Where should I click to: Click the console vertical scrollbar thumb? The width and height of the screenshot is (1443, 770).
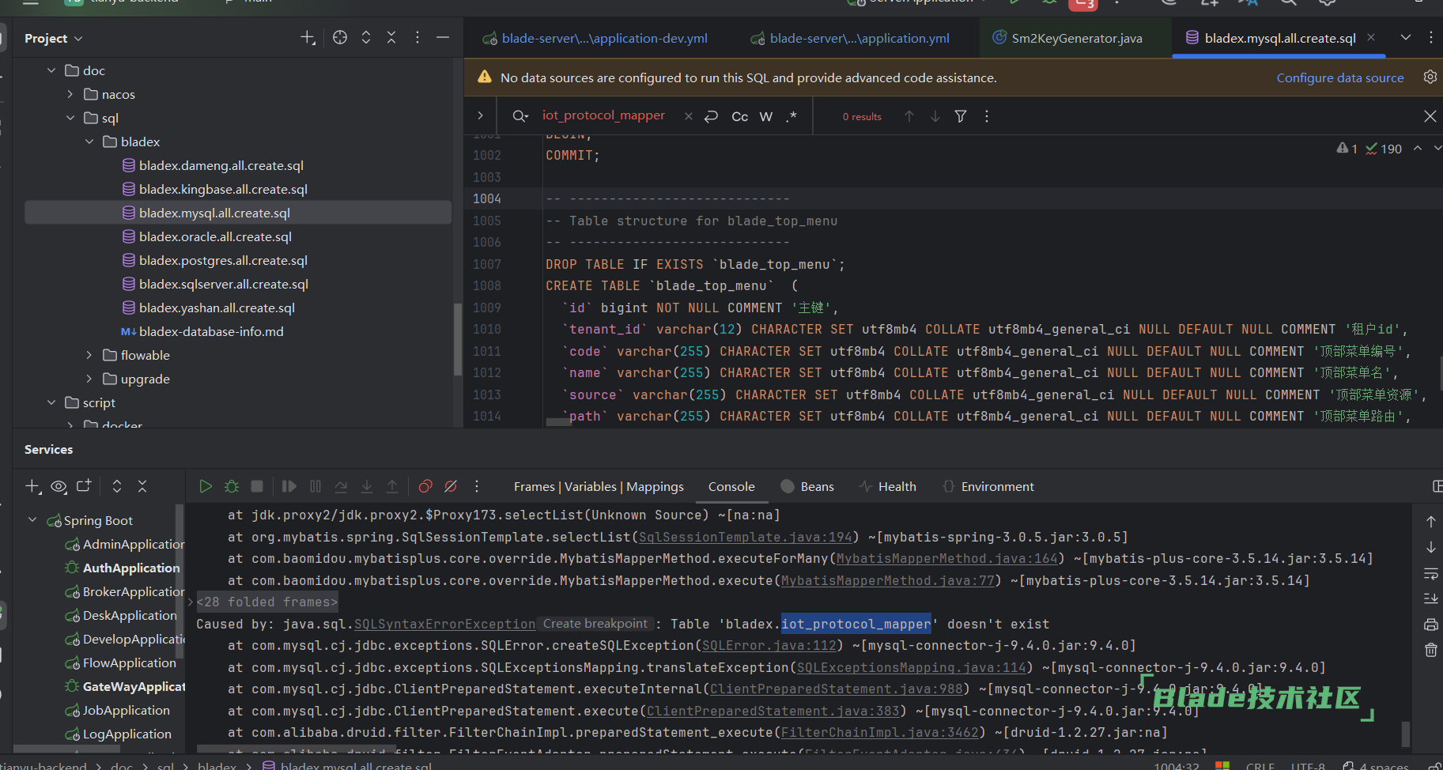pyautogui.click(x=1406, y=734)
